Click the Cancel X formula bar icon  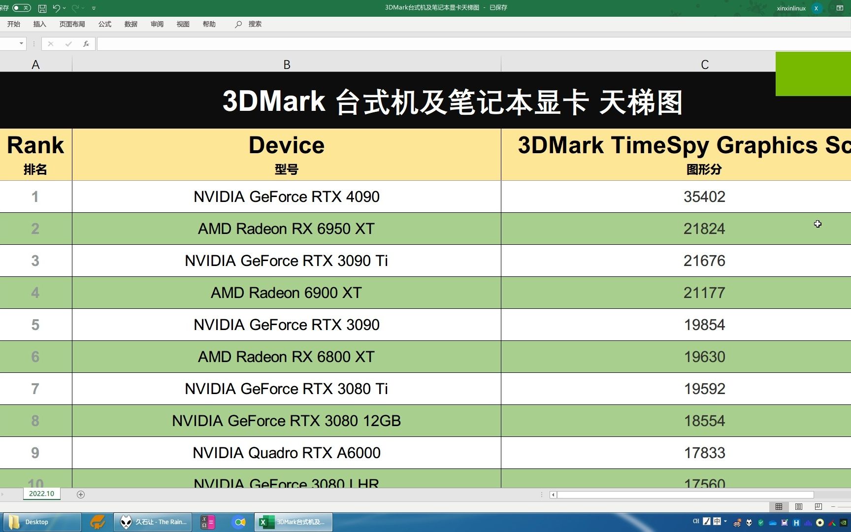tap(50, 44)
